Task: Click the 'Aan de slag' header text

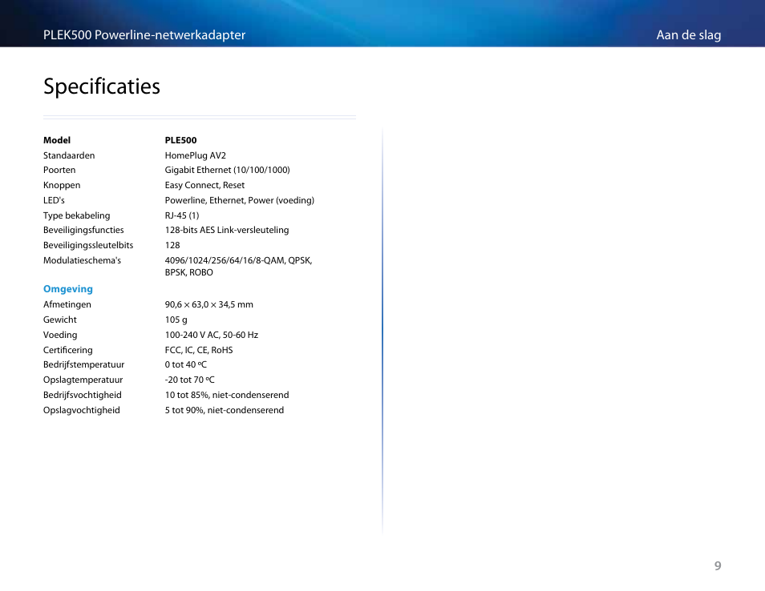Action: point(688,35)
